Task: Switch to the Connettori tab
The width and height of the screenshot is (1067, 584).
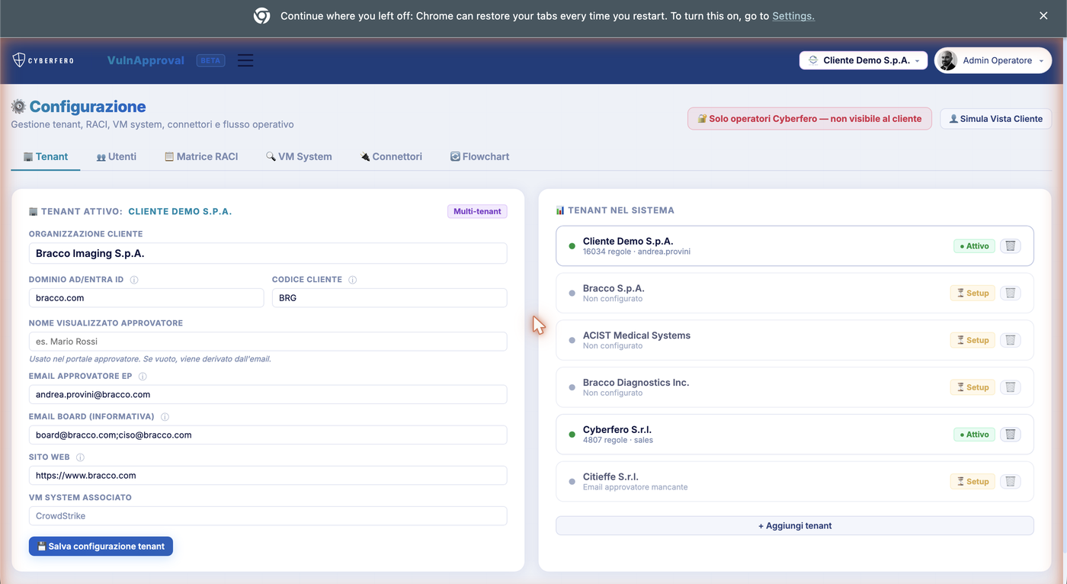Action: (391, 156)
